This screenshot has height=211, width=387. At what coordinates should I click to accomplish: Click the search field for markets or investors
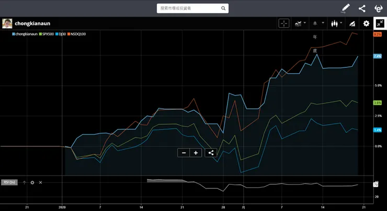click(x=192, y=8)
